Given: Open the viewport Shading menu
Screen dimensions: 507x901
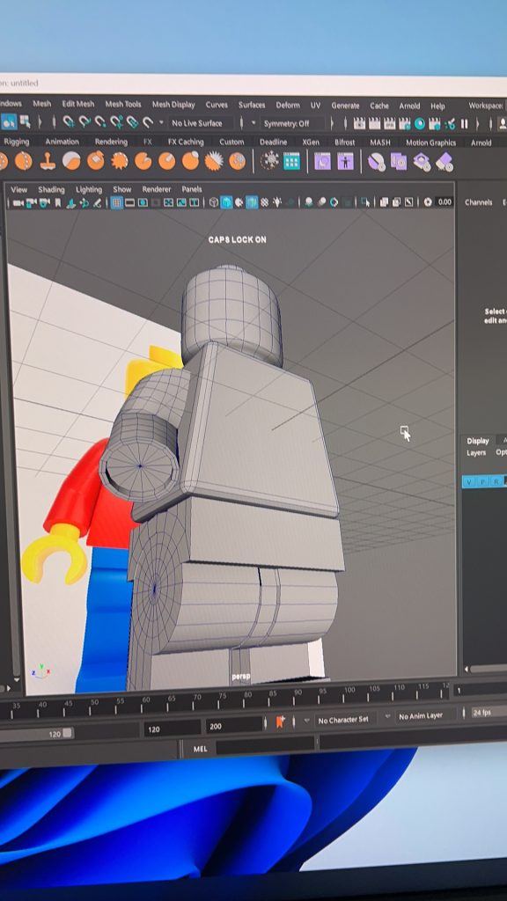Looking at the screenshot, I should coord(51,190).
